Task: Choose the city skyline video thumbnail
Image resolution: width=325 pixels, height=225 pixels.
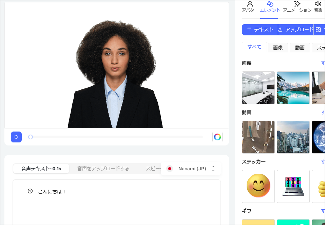Action: [x=293, y=137]
